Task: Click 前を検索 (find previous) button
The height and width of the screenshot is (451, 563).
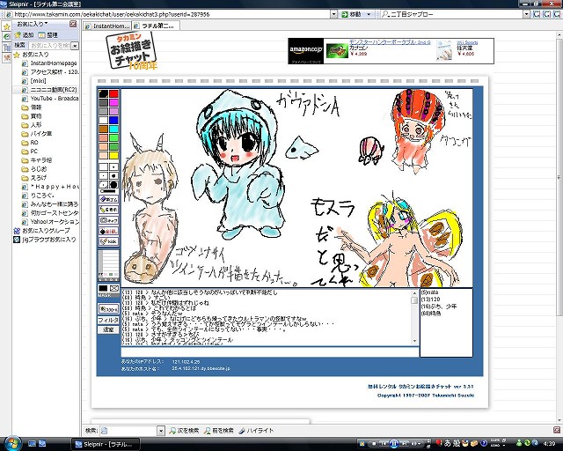Action: (219, 431)
